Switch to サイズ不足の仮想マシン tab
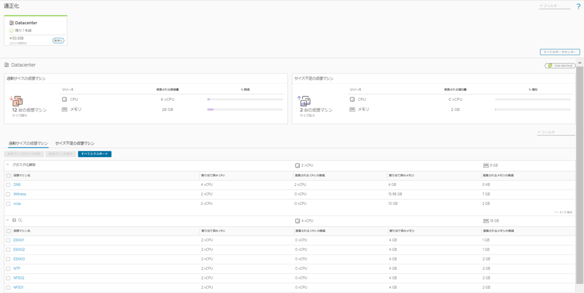The image size is (584, 293). point(75,143)
